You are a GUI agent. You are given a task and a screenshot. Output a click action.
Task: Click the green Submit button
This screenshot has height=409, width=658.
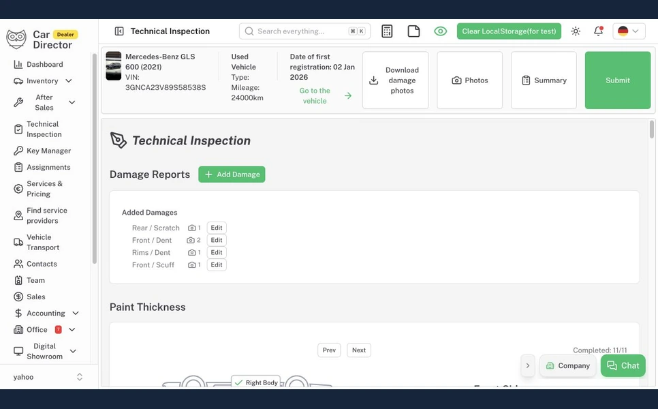(618, 80)
